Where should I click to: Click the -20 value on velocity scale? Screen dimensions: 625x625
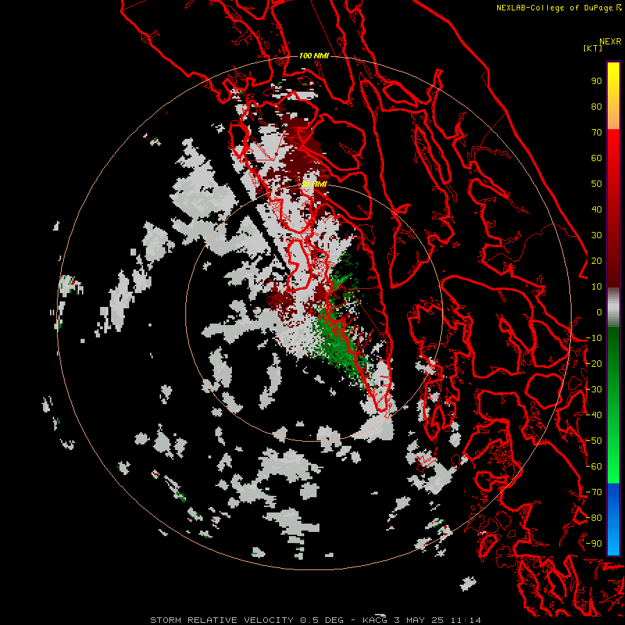click(x=594, y=364)
